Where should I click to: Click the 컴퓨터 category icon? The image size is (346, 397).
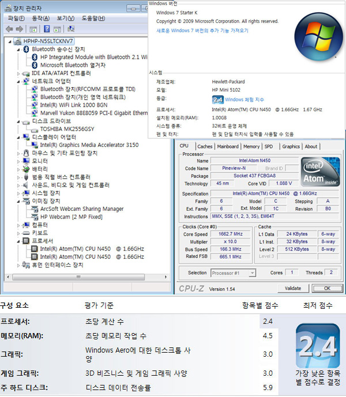[26, 225]
